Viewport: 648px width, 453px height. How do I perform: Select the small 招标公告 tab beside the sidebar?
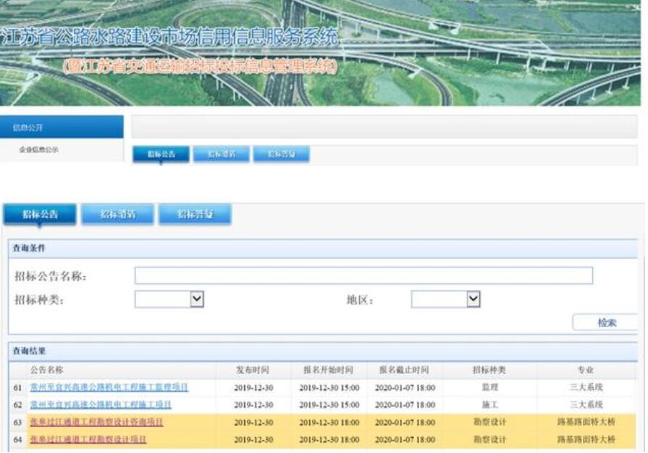(x=161, y=154)
